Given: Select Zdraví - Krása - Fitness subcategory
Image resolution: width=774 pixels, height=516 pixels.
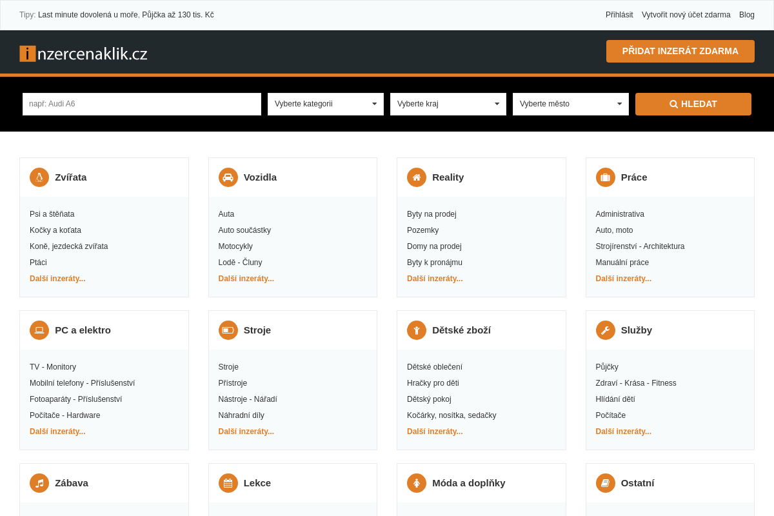Looking at the screenshot, I should pyautogui.click(x=636, y=383).
